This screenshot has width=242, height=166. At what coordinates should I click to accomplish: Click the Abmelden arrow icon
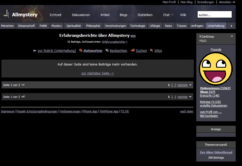click(x=234, y=2)
